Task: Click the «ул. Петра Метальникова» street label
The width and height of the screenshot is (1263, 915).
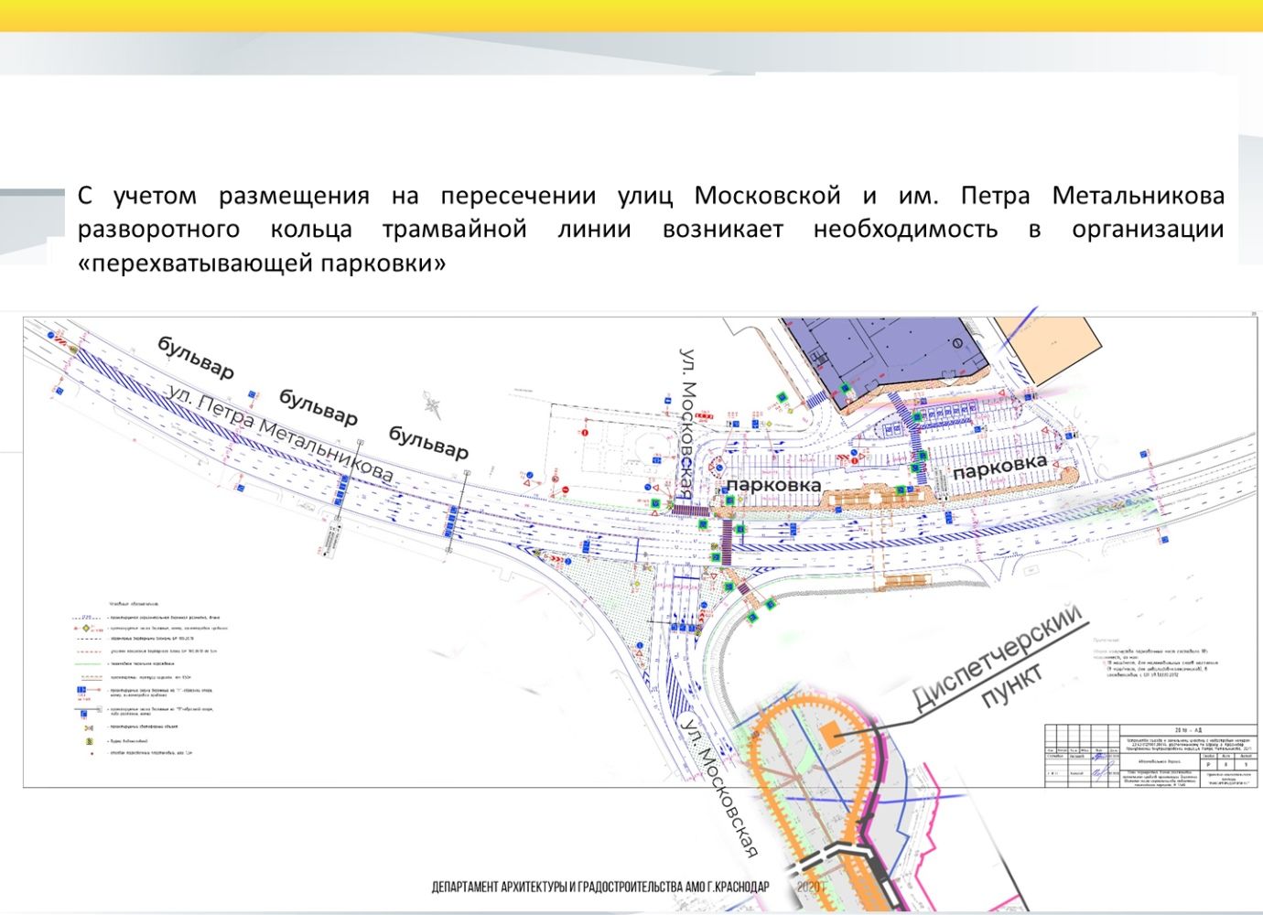Action: pos(279,432)
